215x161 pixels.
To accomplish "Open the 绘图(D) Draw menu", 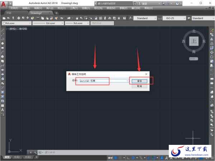I will [86, 8].
